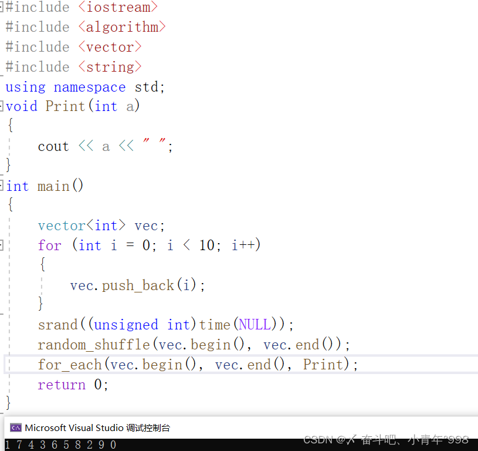Click the for_each function name

[x=70, y=365]
